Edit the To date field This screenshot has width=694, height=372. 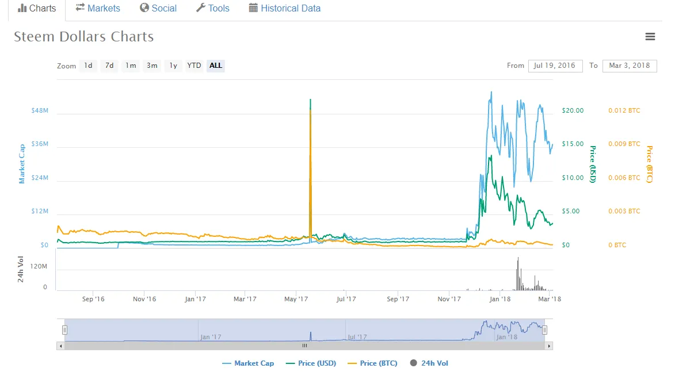pyautogui.click(x=630, y=66)
